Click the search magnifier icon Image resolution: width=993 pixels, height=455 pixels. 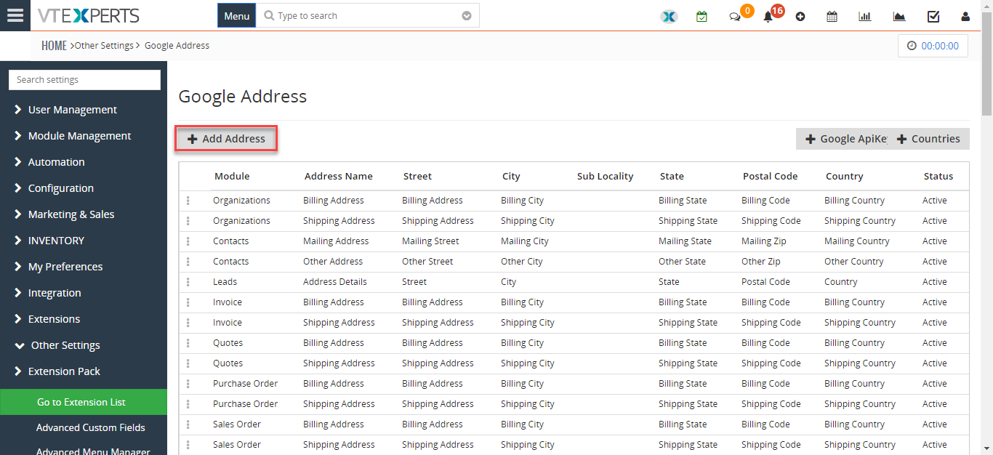[x=269, y=15]
